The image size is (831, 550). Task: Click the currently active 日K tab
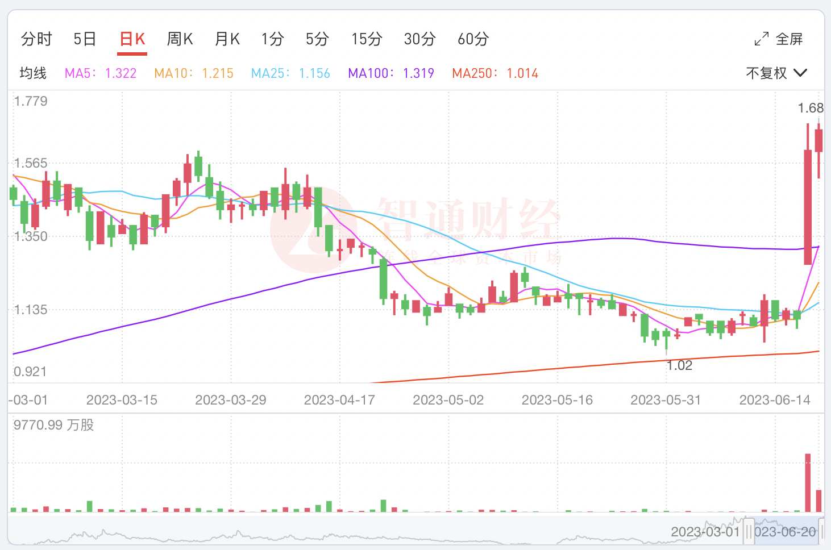tap(131, 39)
